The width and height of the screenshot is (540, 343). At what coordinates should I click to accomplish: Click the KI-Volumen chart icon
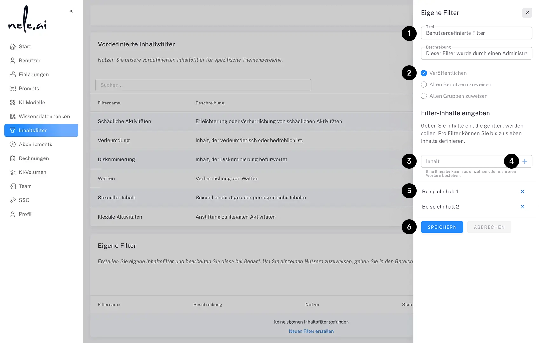point(13,172)
